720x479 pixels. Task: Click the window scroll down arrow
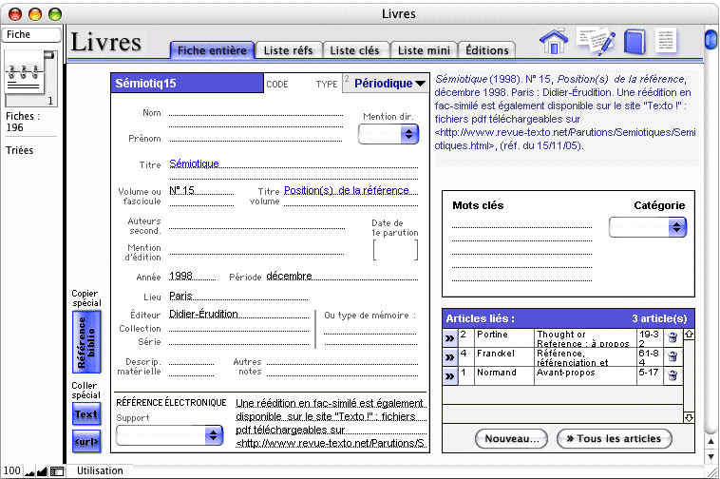(x=711, y=457)
